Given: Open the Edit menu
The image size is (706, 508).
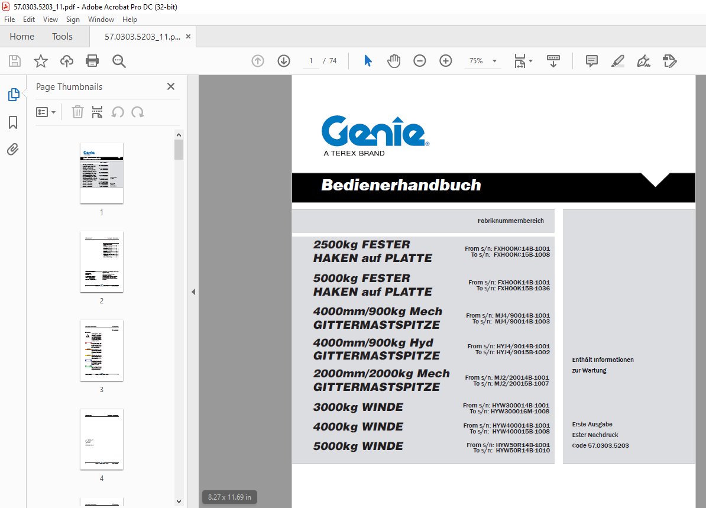Looking at the screenshot, I should [x=29, y=20].
